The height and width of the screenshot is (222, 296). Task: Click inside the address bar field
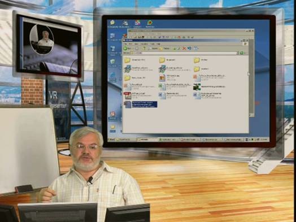pyautogui.click(x=184, y=53)
